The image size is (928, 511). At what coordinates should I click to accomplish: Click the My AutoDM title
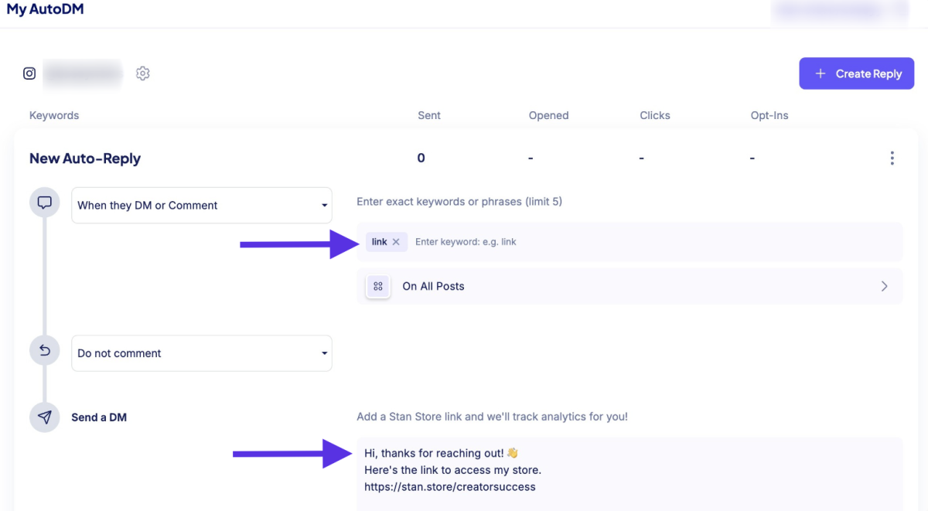coord(45,10)
